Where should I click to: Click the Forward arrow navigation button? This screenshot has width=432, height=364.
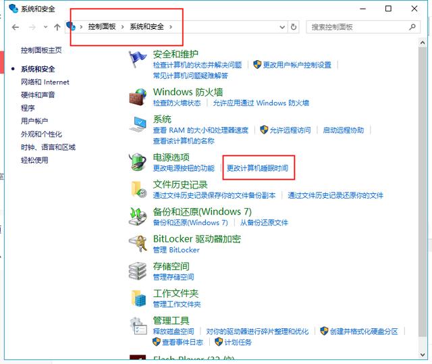32,27
